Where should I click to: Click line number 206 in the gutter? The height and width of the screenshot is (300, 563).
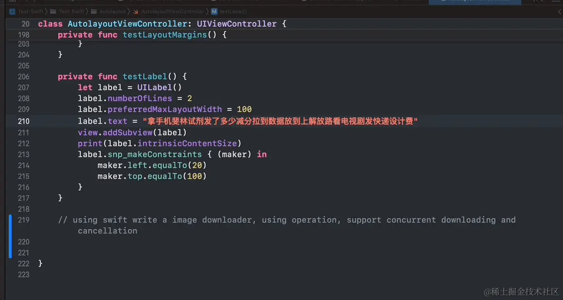(23, 76)
